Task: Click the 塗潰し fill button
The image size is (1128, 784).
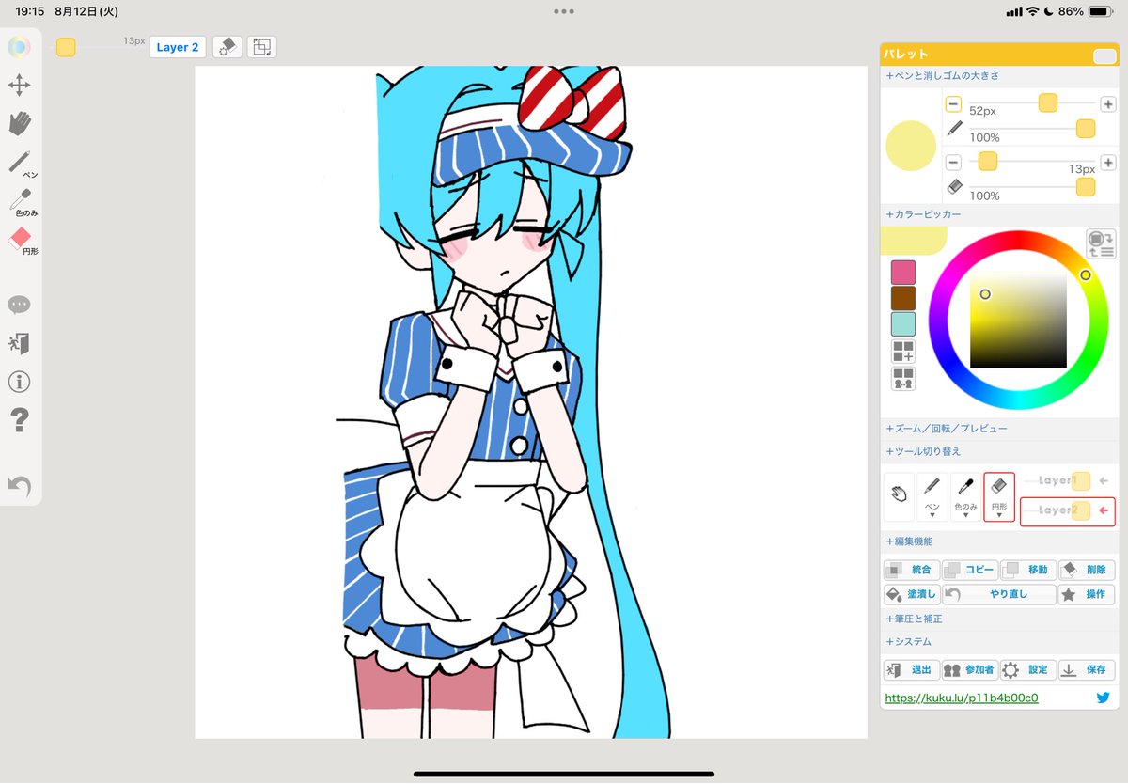Action: [x=911, y=594]
